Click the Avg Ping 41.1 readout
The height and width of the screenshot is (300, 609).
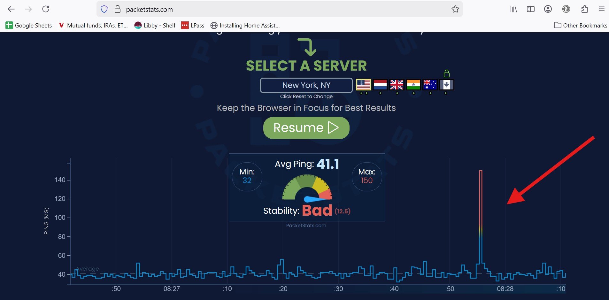tap(307, 164)
